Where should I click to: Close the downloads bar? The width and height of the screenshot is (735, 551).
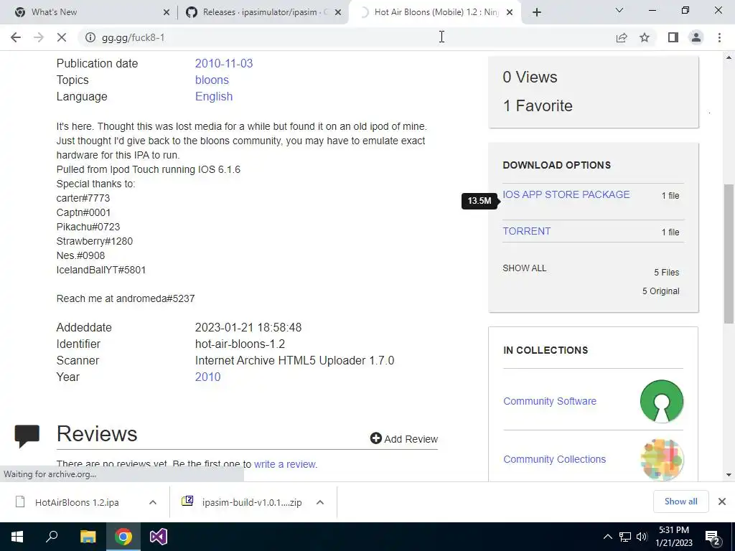[722, 501]
